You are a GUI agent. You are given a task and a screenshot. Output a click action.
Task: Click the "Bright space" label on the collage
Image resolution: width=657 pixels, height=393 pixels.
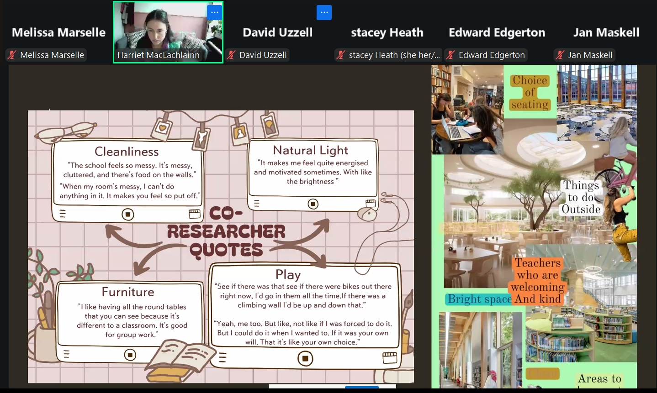click(479, 299)
